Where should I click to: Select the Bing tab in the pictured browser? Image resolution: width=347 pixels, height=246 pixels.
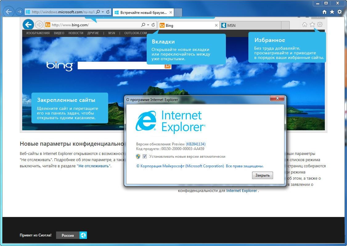coord(189,25)
